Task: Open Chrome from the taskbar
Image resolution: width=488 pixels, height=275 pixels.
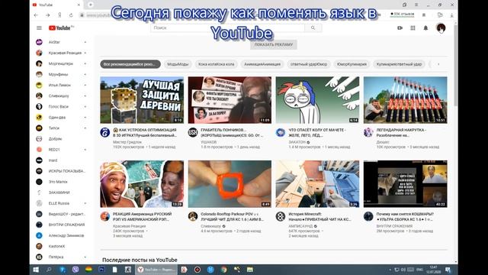Action: tap(223, 270)
